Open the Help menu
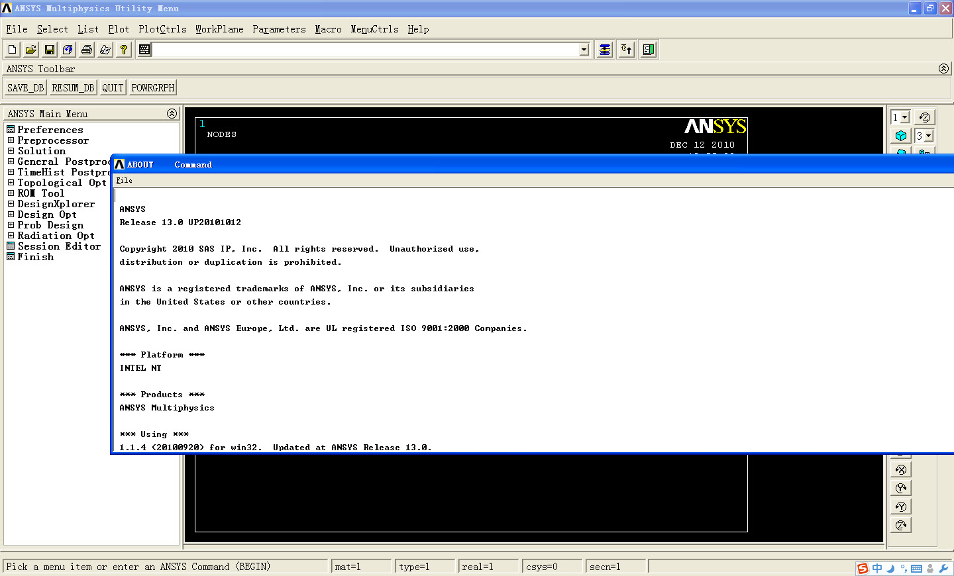The height and width of the screenshot is (576, 954). pyautogui.click(x=418, y=29)
